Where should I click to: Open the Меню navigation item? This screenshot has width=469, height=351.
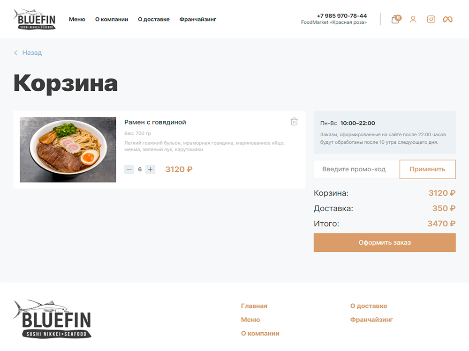click(77, 19)
